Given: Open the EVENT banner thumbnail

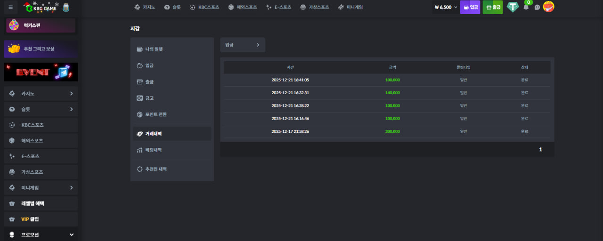Looking at the screenshot, I should [41, 72].
